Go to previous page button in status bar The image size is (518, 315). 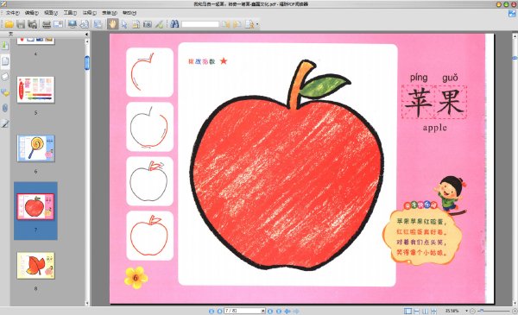coord(219,311)
